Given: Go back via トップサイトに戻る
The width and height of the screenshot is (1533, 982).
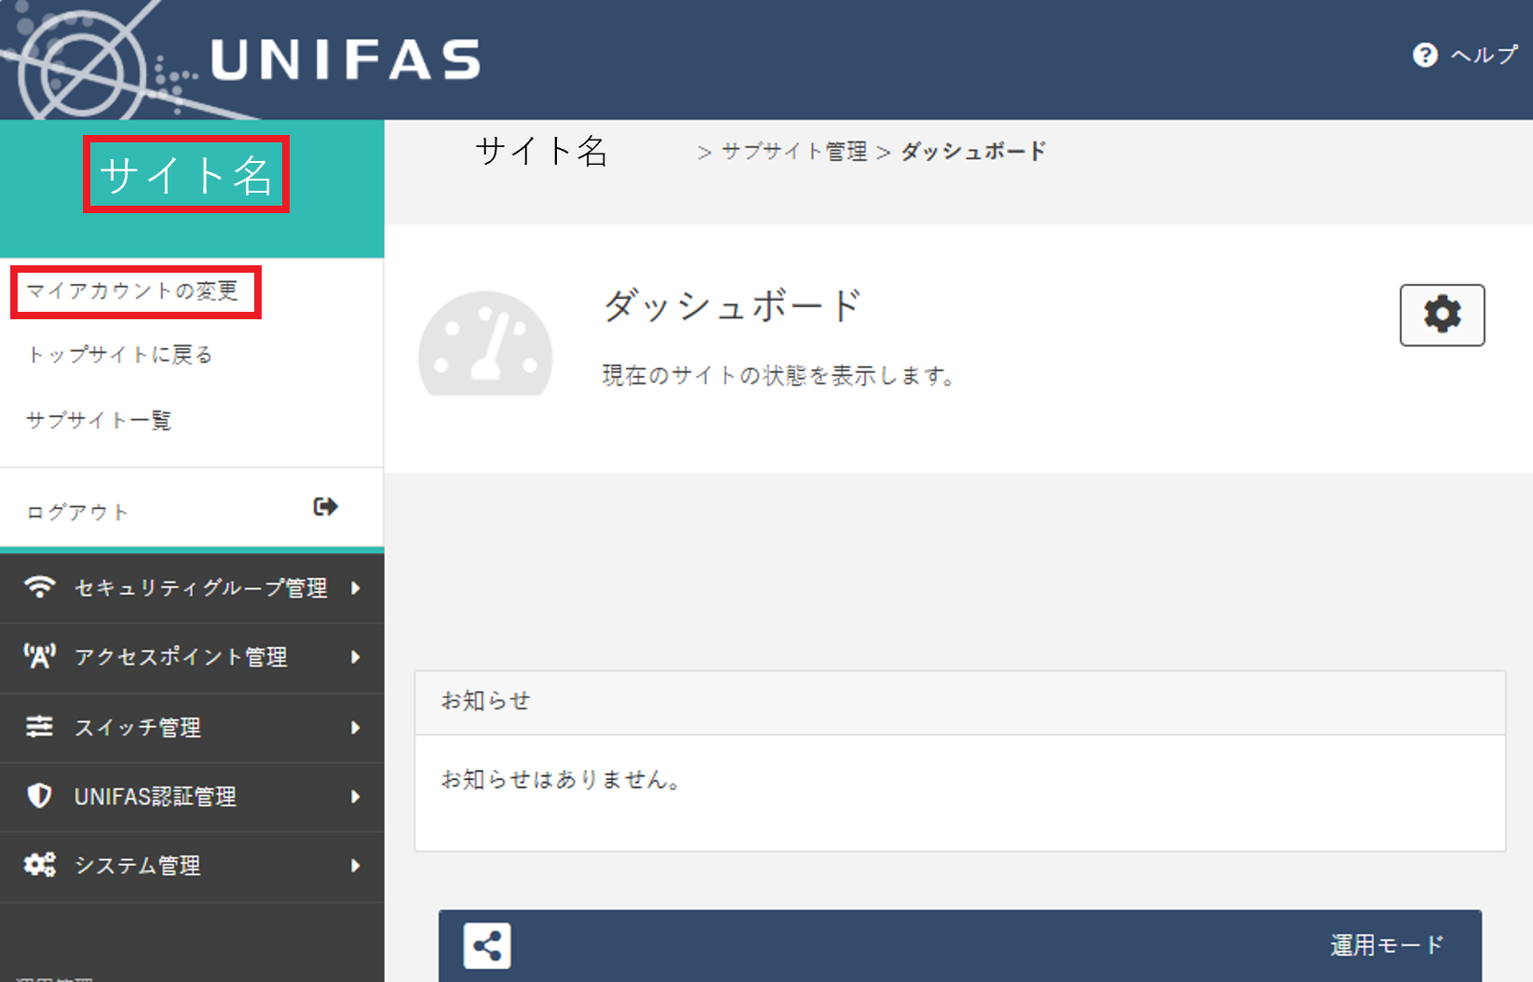Looking at the screenshot, I should point(120,355).
